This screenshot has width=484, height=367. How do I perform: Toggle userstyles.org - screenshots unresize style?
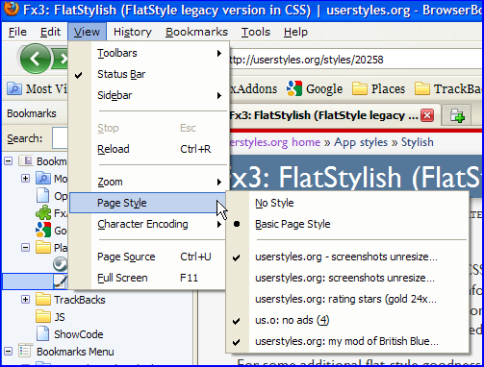tap(347, 257)
